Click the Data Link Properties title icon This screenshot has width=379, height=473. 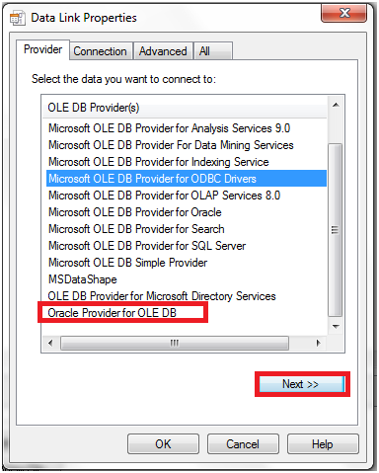pos(17,18)
